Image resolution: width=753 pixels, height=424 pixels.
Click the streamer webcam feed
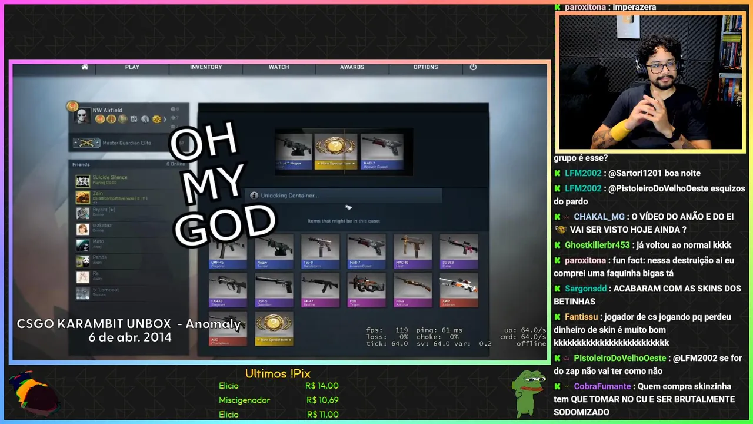click(650, 82)
